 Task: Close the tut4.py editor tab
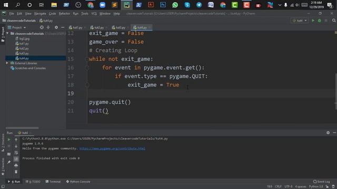pos(150,27)
